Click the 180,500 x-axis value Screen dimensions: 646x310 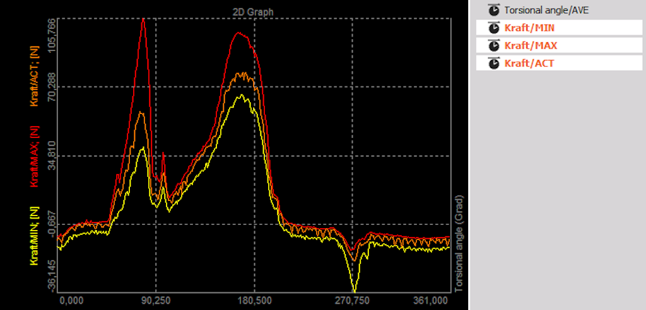coord(254,300)
